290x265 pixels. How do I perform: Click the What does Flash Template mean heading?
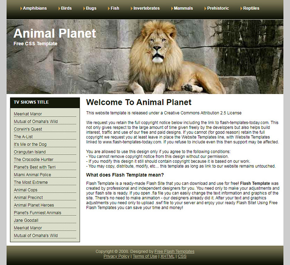coord(125,175)
